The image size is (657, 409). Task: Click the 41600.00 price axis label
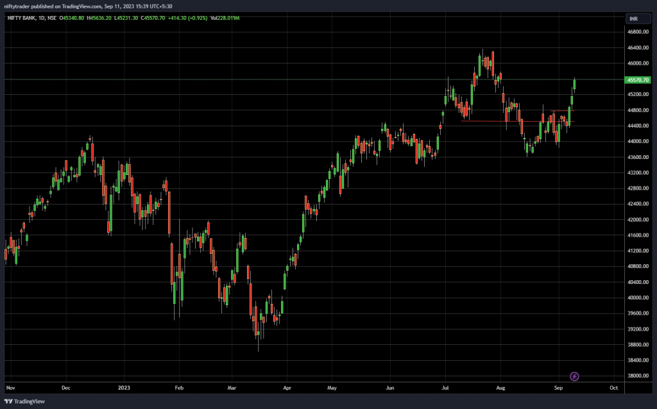pyautogui.click(x=638, y=235)
